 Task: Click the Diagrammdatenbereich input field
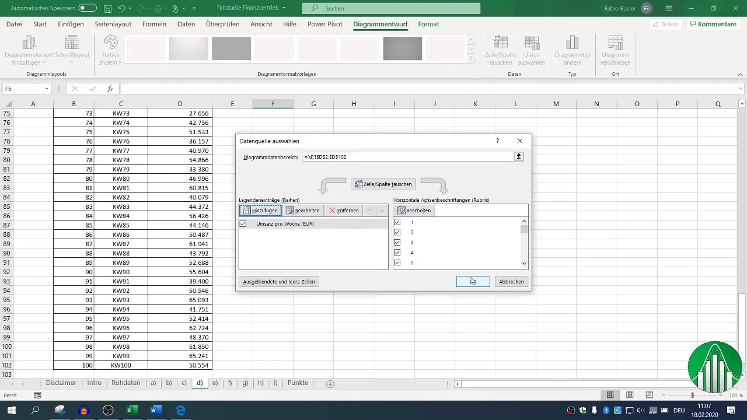point(408,156)
